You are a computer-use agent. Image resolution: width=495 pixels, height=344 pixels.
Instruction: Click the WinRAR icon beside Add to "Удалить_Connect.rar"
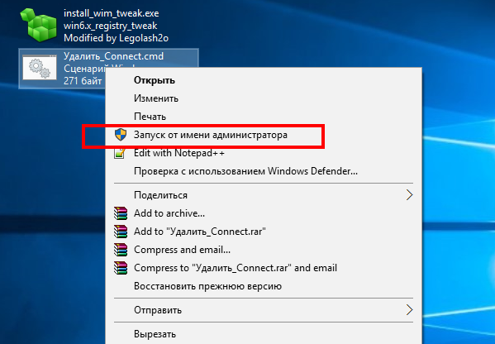click(x=121, y=232)
